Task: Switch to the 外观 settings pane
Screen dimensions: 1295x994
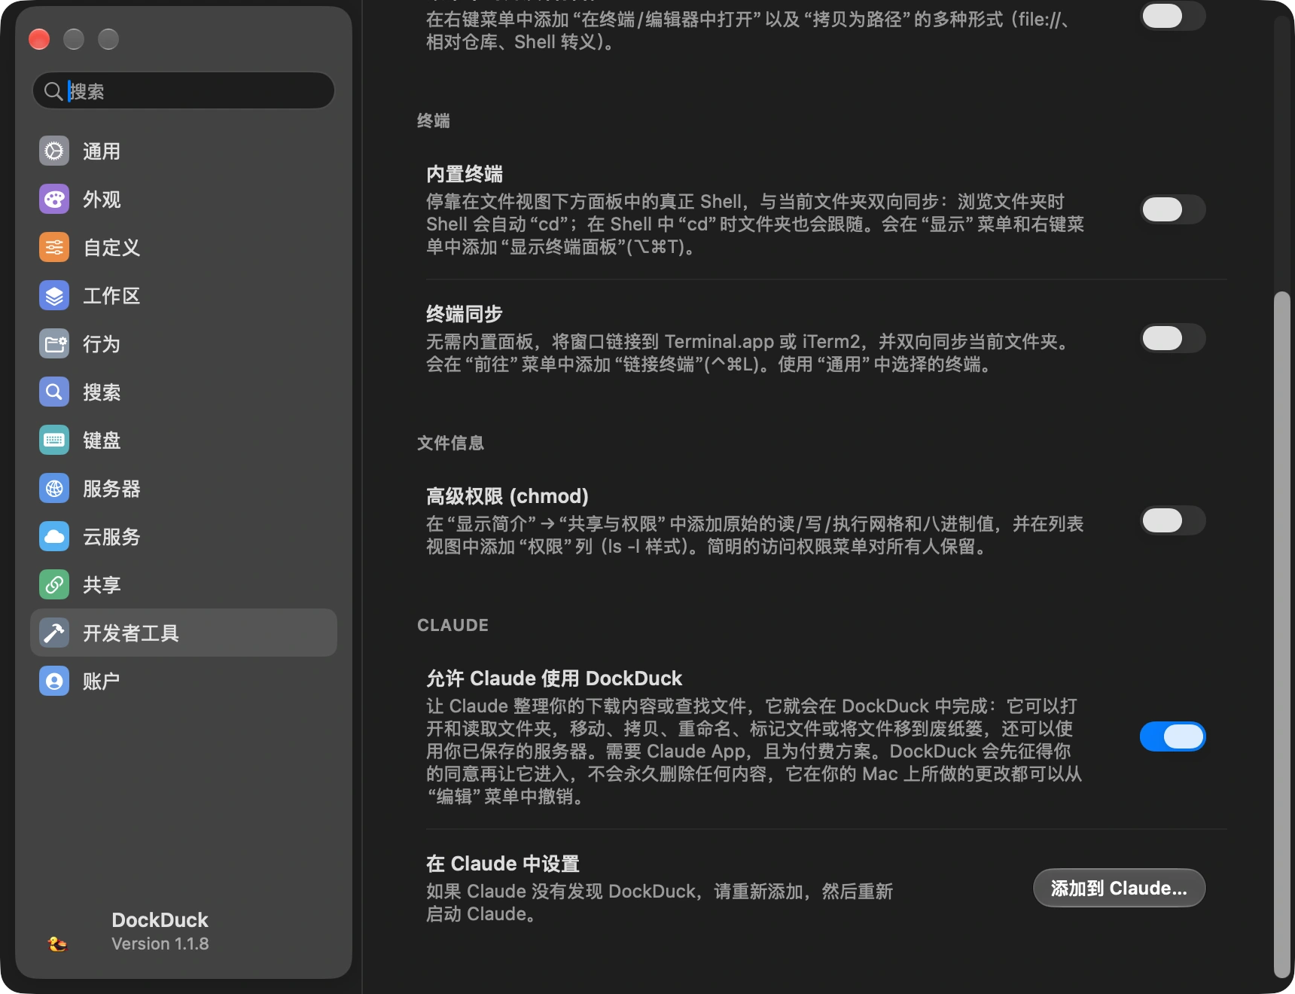Action: 184,200
